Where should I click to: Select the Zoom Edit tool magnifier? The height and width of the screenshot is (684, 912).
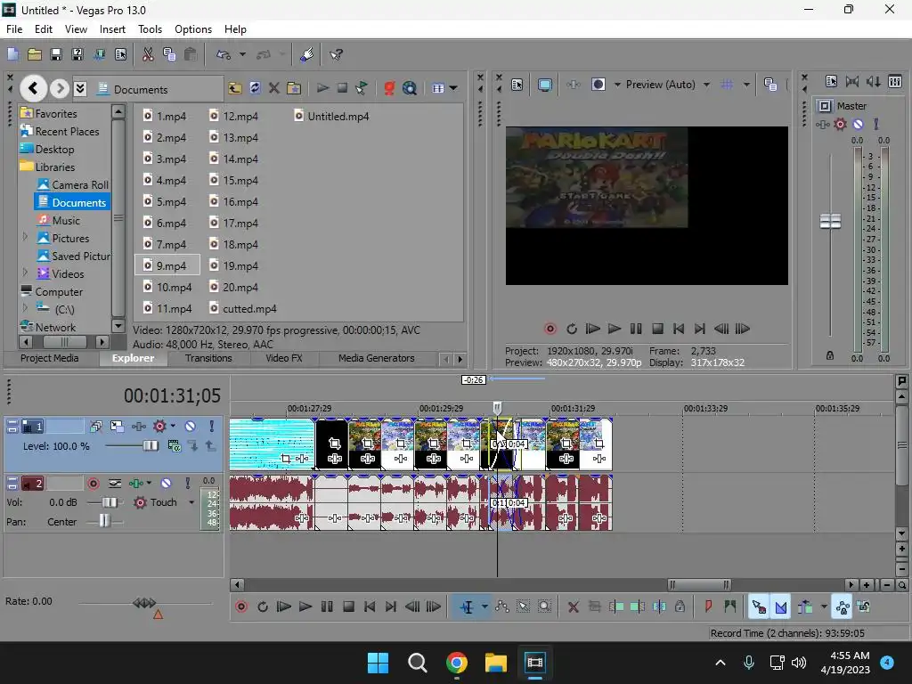click(544, 607)
